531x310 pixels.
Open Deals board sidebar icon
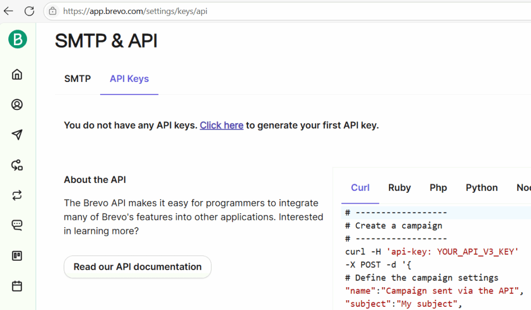click(x=17, y=256)
